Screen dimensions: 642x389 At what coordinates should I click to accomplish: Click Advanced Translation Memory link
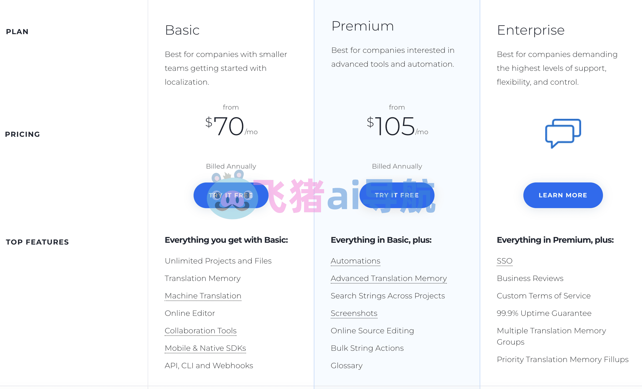click(389, 278)
